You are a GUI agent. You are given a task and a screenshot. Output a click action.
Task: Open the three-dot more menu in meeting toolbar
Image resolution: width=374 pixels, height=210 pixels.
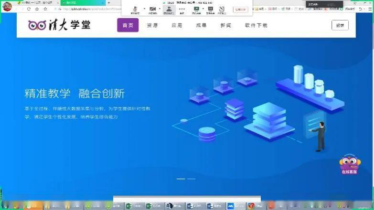click(182, 10)
